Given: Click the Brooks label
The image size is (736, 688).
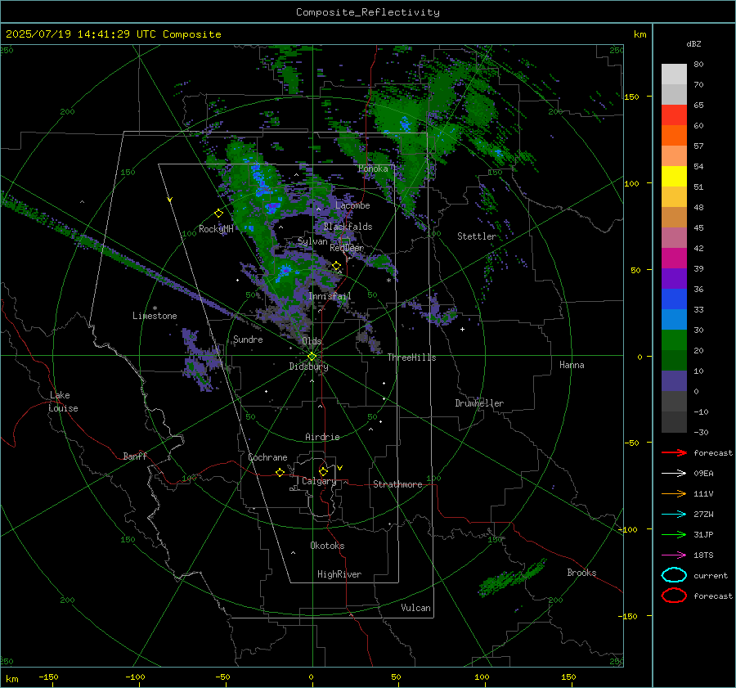Looking at the screenshot, I should coord(581,573).
